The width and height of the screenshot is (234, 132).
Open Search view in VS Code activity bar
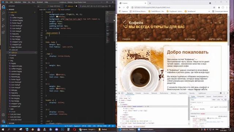tap(3, 13)
